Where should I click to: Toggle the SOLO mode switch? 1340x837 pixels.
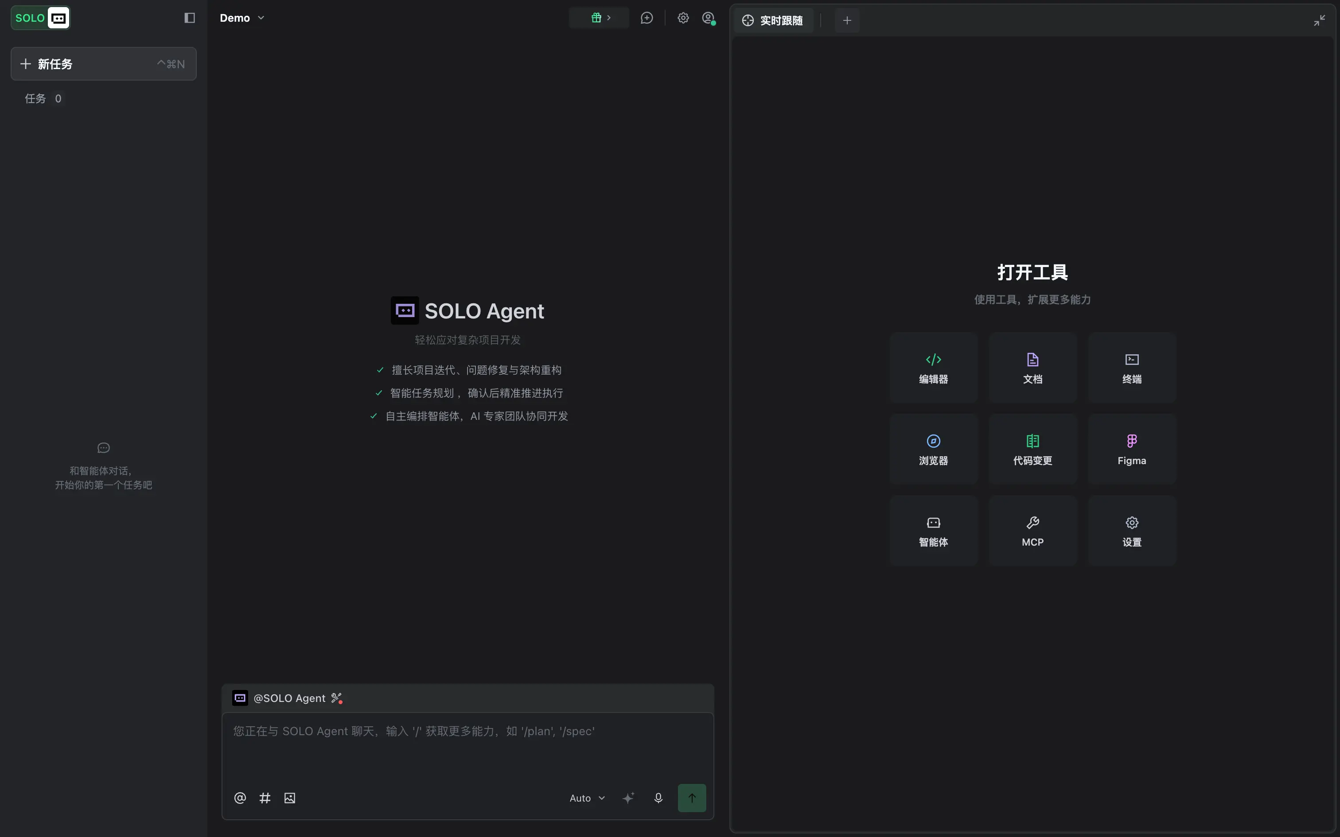tap(40, 18)
